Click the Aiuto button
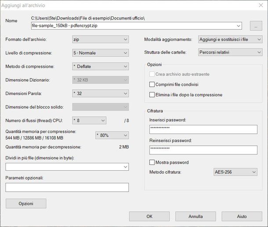 pos(242,216)
